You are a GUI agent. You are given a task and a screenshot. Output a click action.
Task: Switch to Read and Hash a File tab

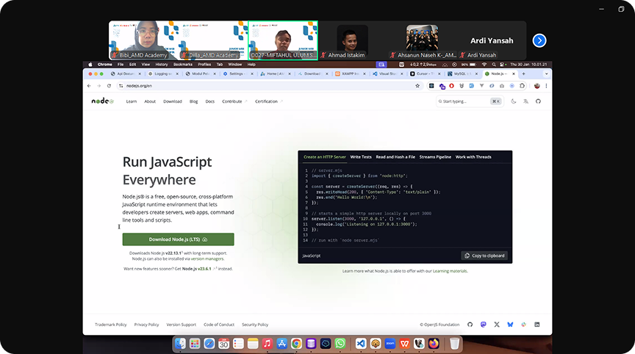[395, 157]
